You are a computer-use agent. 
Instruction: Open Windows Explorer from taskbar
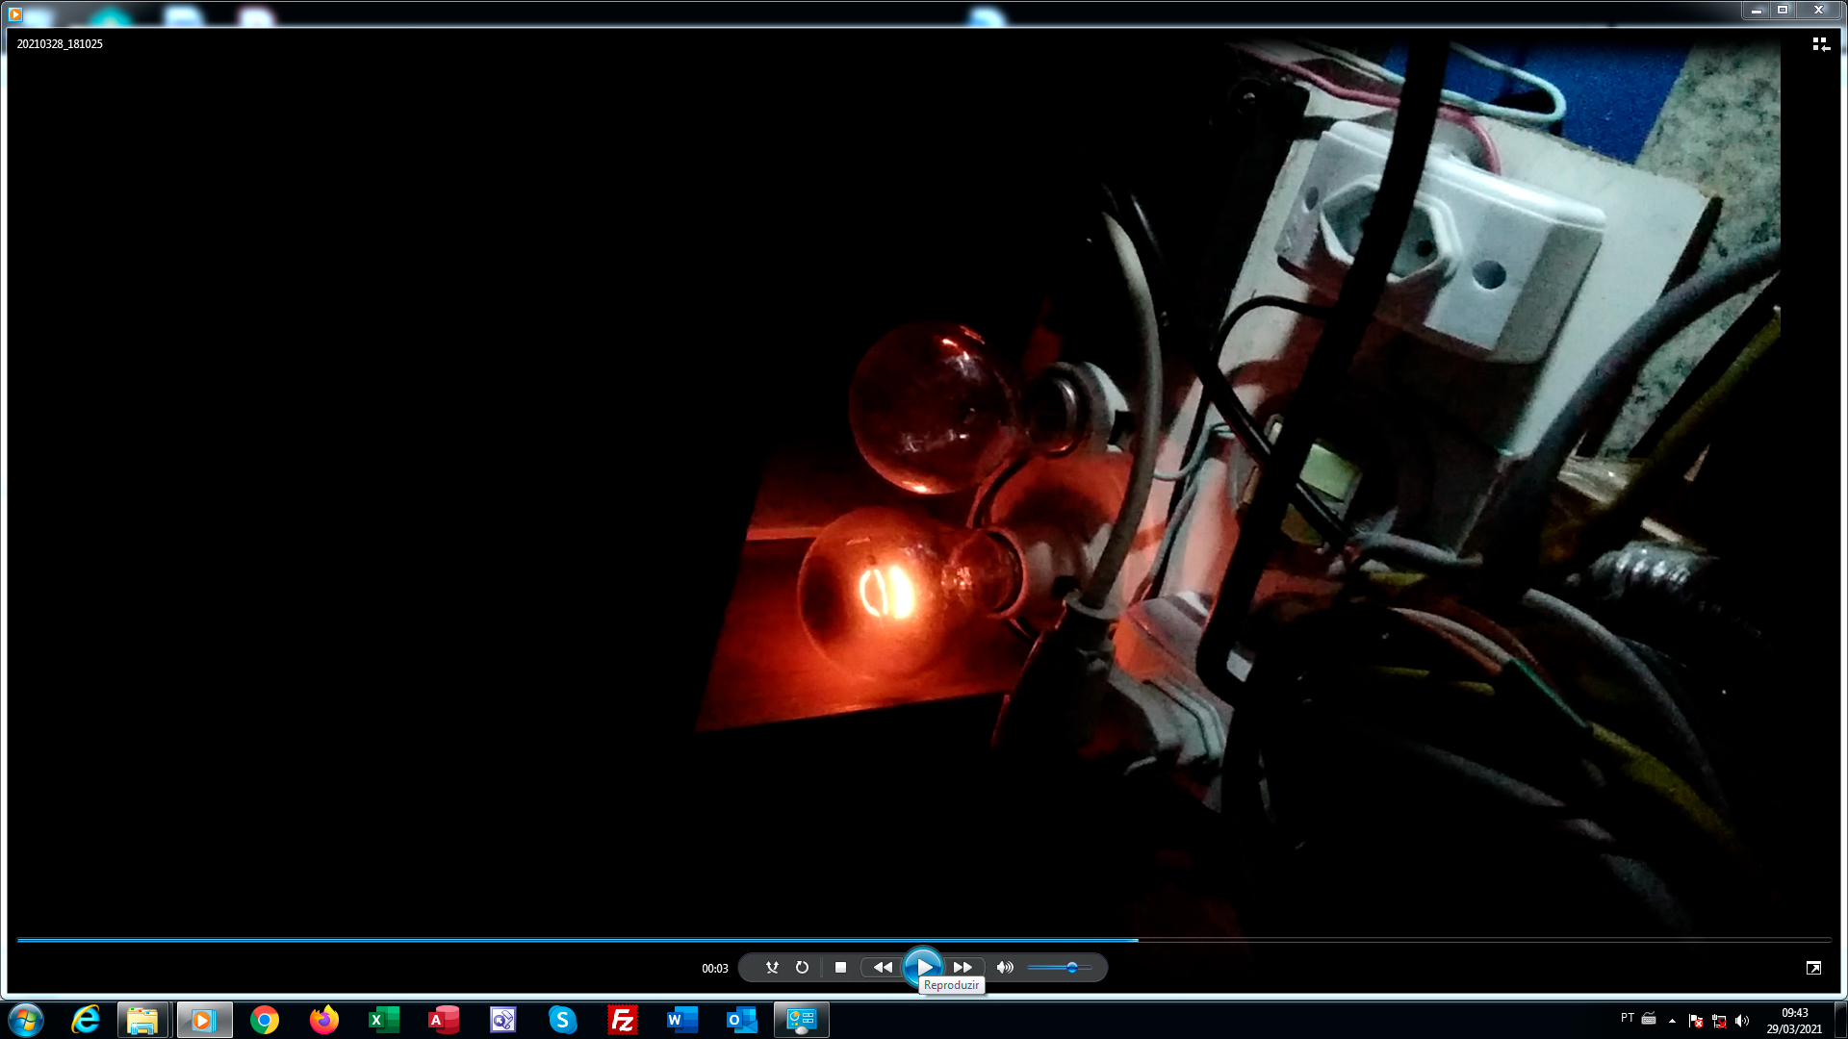[x=142, y=1020]
